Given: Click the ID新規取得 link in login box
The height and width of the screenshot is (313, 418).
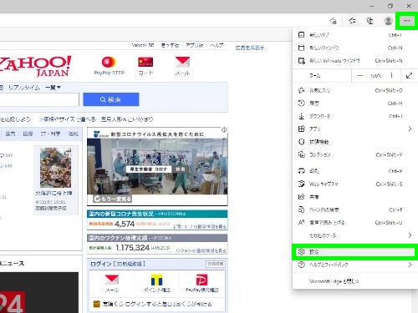Looking at the screenshot, I should point(129,264).
